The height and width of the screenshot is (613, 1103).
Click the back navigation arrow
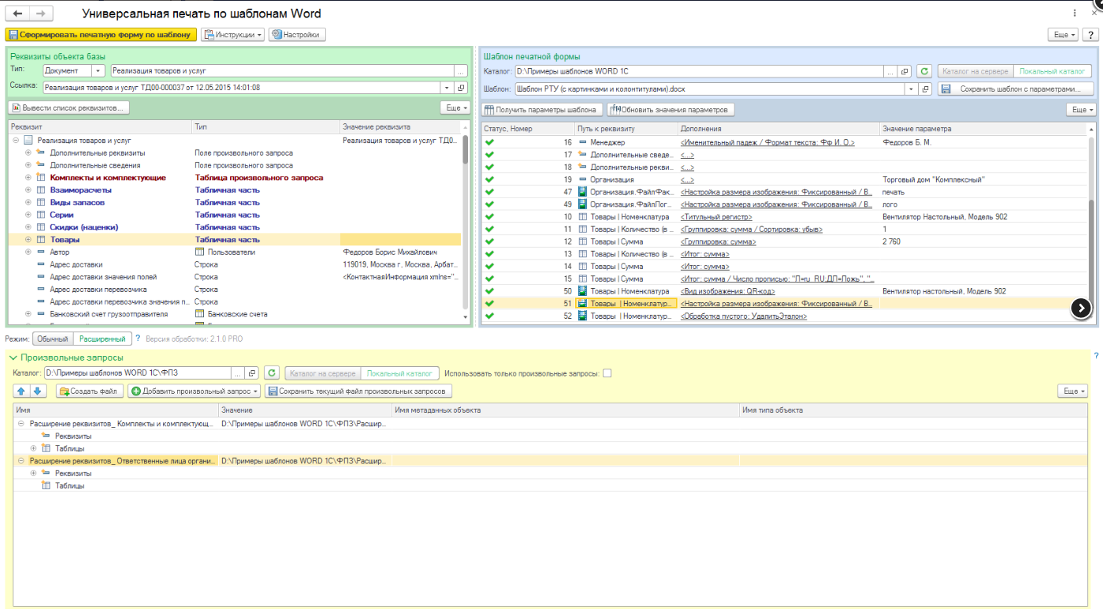[x=18, y=13]
